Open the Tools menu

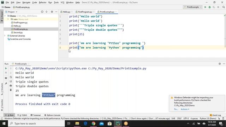pyautogui.click(x=56, y=2)
